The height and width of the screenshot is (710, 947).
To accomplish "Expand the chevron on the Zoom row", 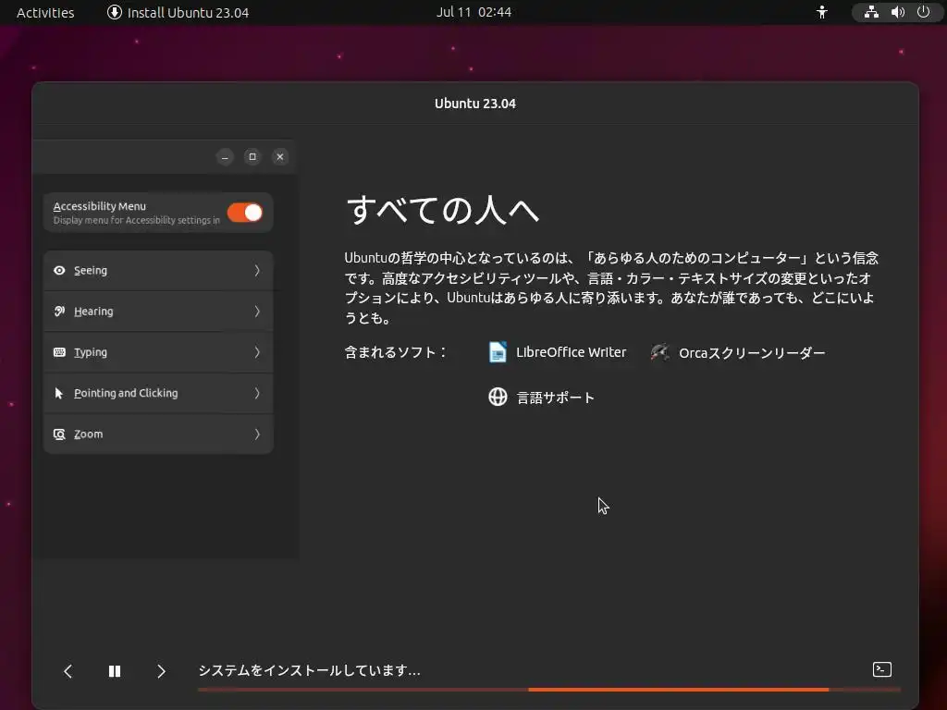I will [x=257, y=435].
